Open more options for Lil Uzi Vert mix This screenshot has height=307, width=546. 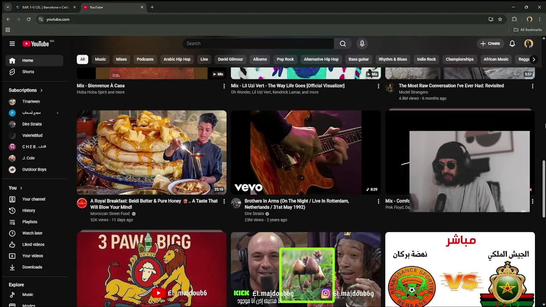pyautogui.click(x=378, y=86)
